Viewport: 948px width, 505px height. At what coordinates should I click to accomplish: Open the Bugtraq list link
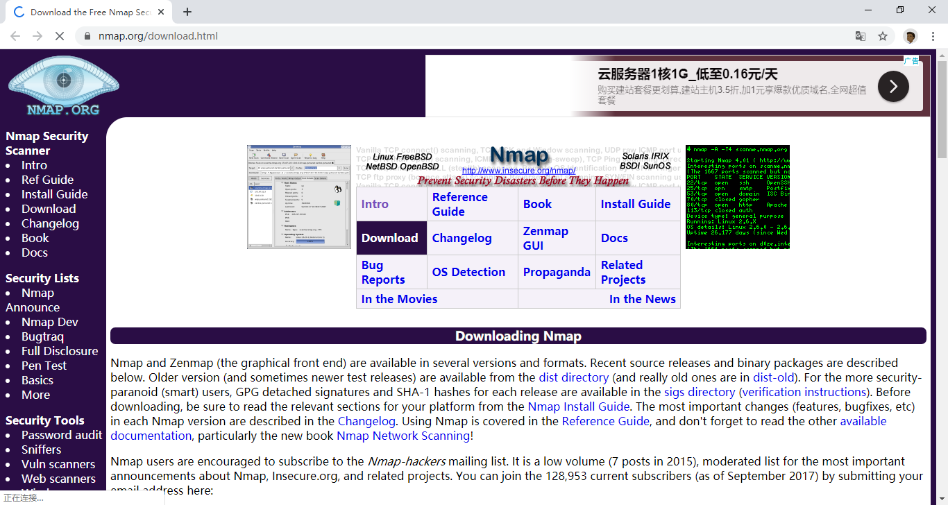point(42,336)
